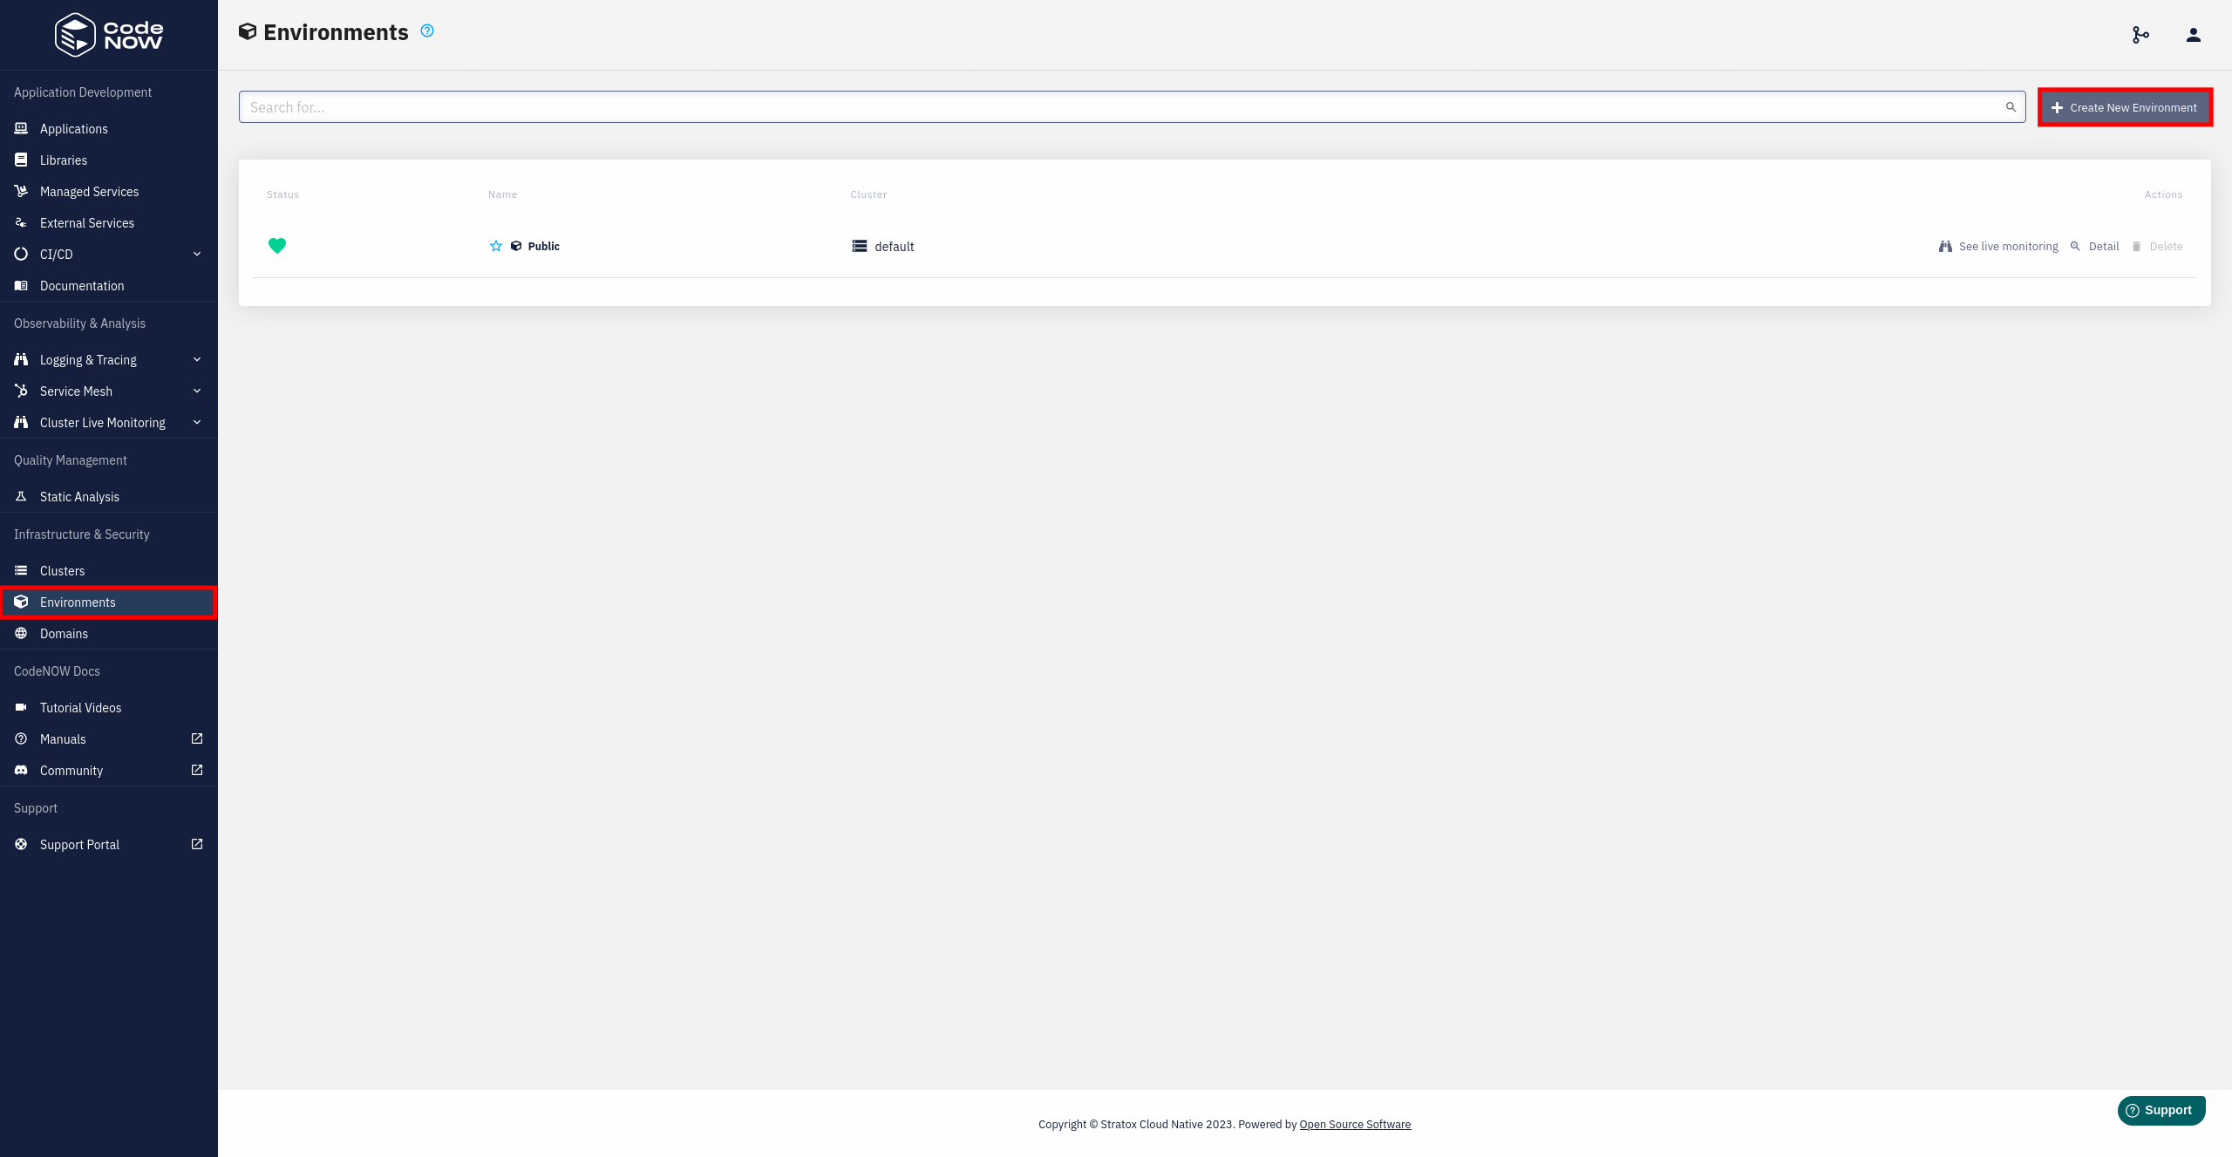Select Environments in the sidebar
Screen dimensions: 2232x1157
(109, 602)
